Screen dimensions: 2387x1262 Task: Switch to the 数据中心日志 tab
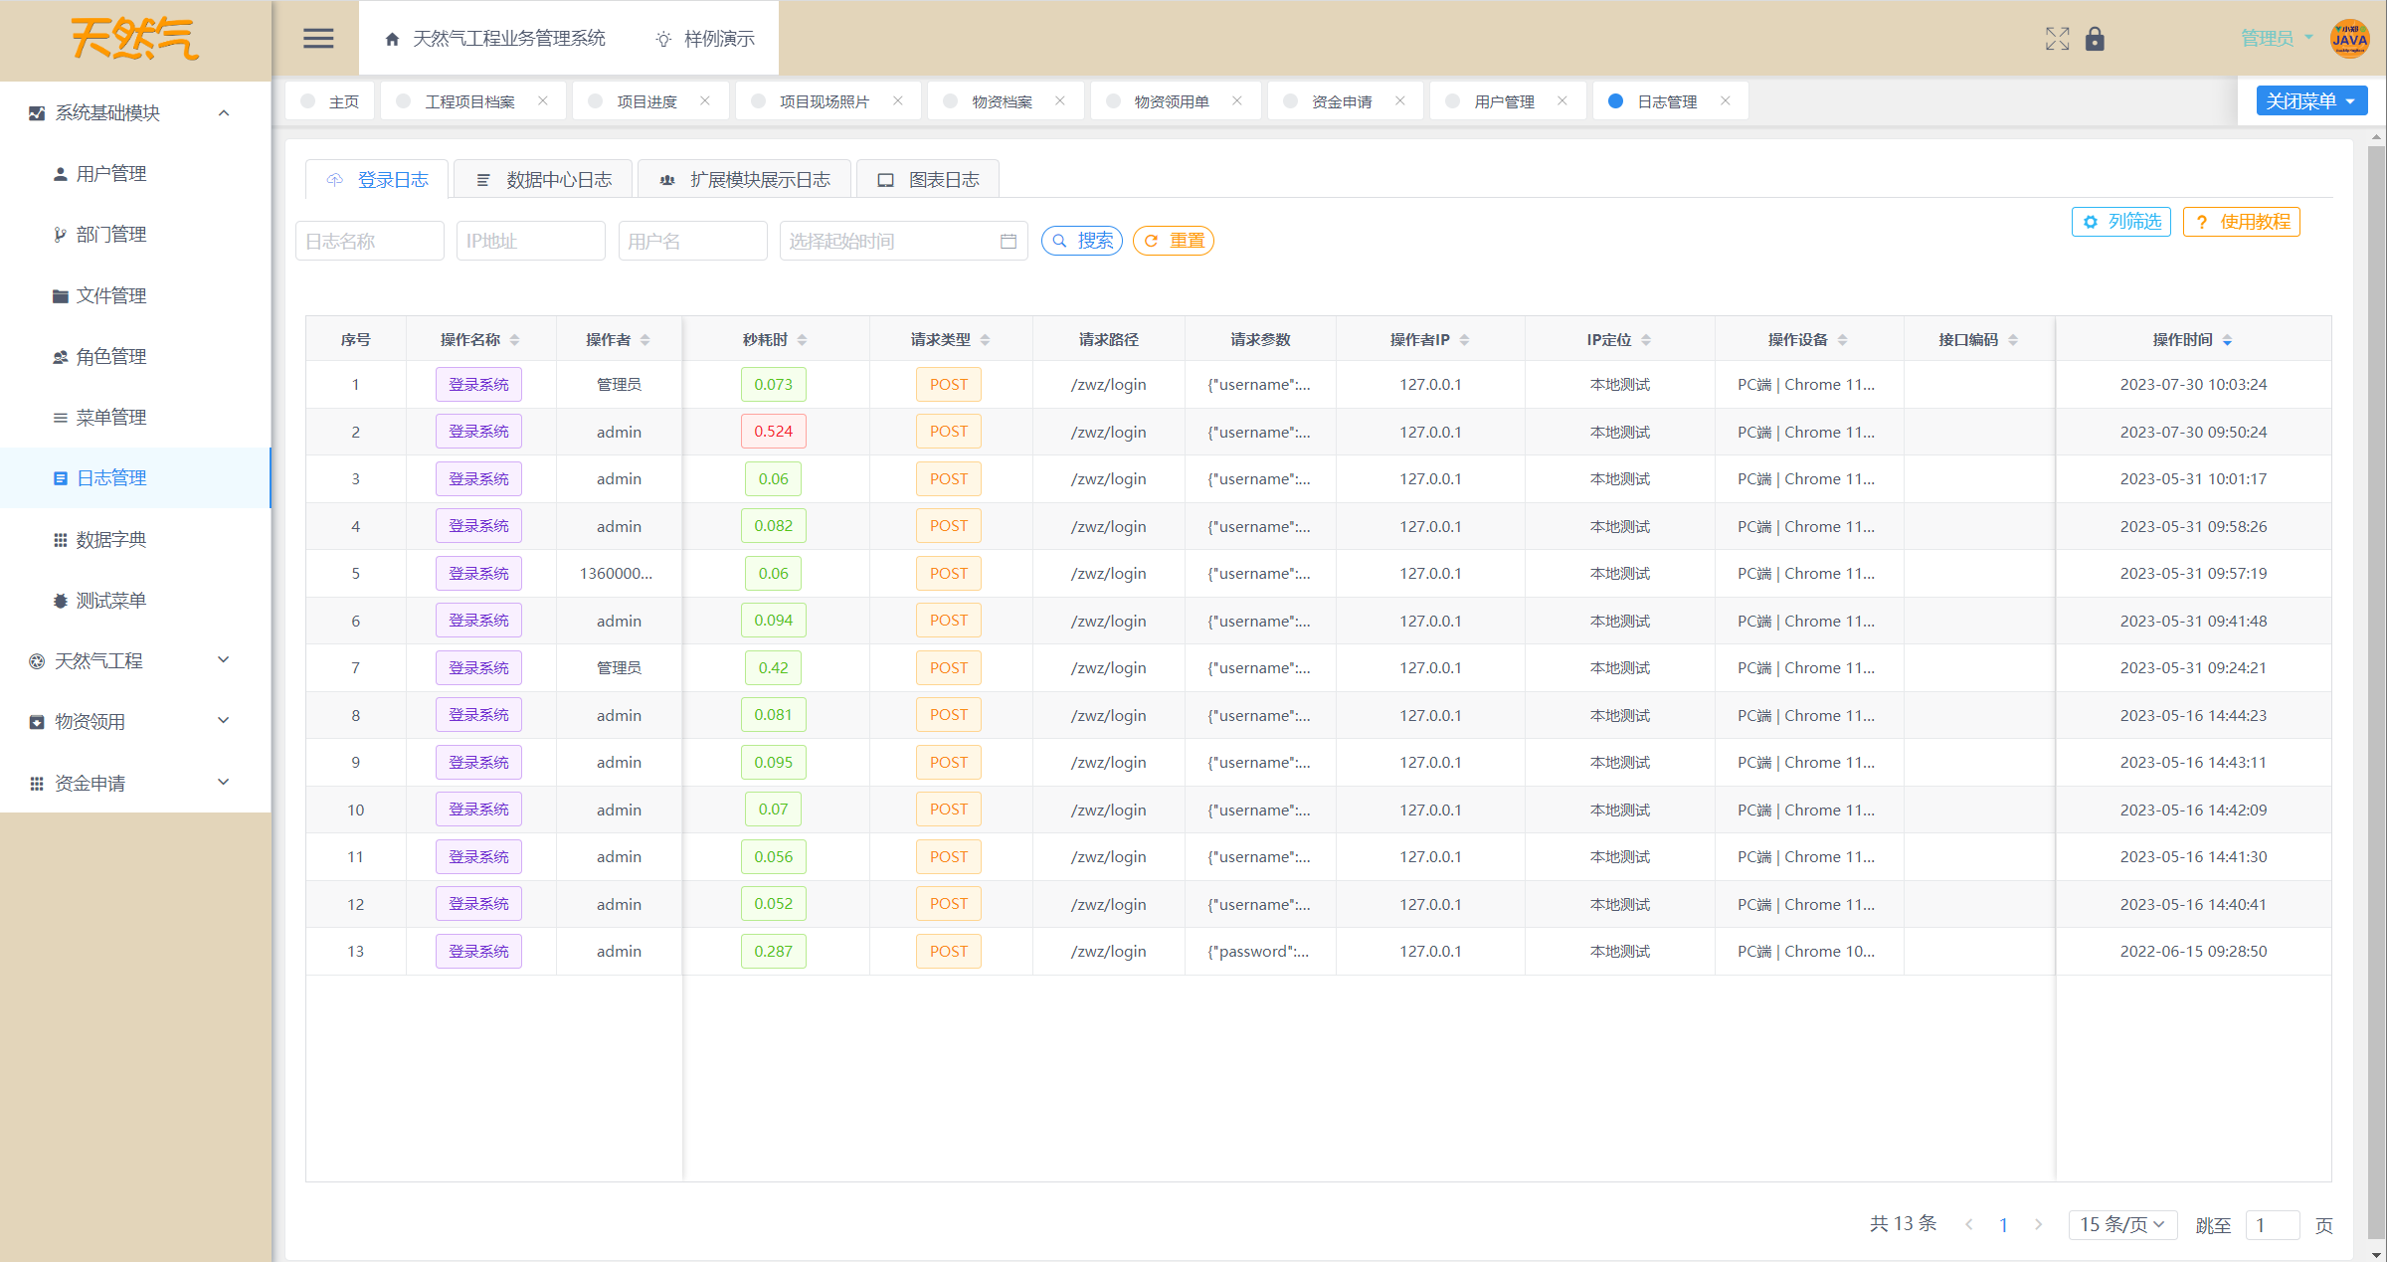[543, 180]
